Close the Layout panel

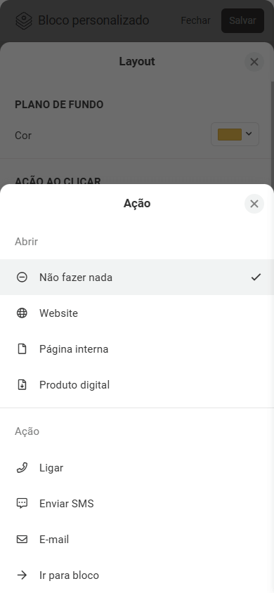point(254,62)
